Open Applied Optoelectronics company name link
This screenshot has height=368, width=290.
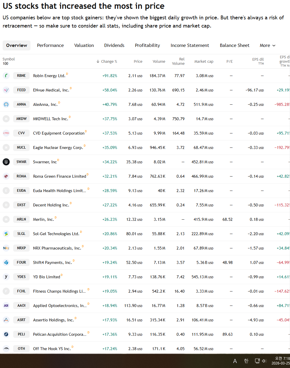coord(60,306)
